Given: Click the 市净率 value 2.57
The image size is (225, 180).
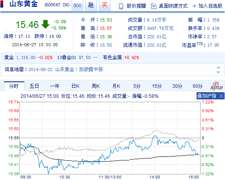Looking at the screenshot, I should click(x=212, y=37).
